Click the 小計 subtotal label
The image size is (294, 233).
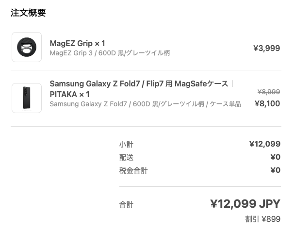[126, 144]
